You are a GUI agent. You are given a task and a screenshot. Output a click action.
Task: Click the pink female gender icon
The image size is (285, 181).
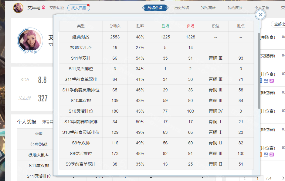click(x=43, y=8)
